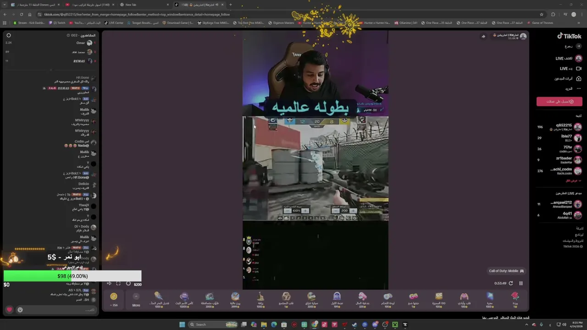587x330 pixels.
Task: Tap the heart like button in chat
Action: pos(9,310)
